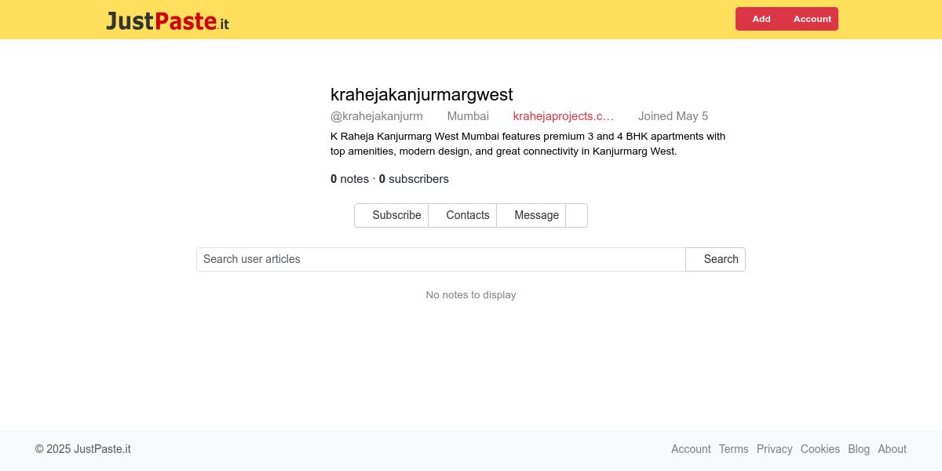This screenshot has width=942, height=471.
Task: Open the Contacts button
Action: click(x=462, y=215)
